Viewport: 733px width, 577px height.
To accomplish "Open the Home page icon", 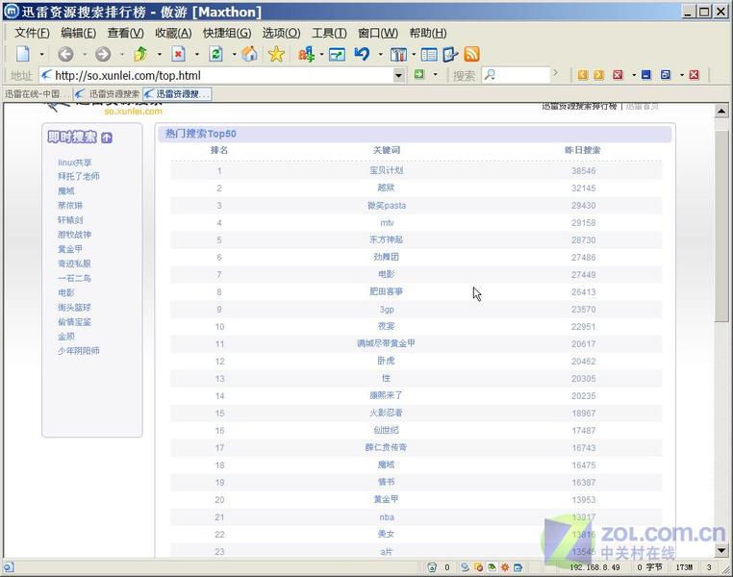I will click(249, 54).
